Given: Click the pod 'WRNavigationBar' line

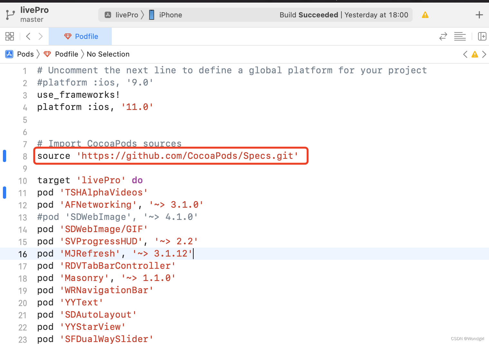Looking at the screenshot, I should click(95, 290).
